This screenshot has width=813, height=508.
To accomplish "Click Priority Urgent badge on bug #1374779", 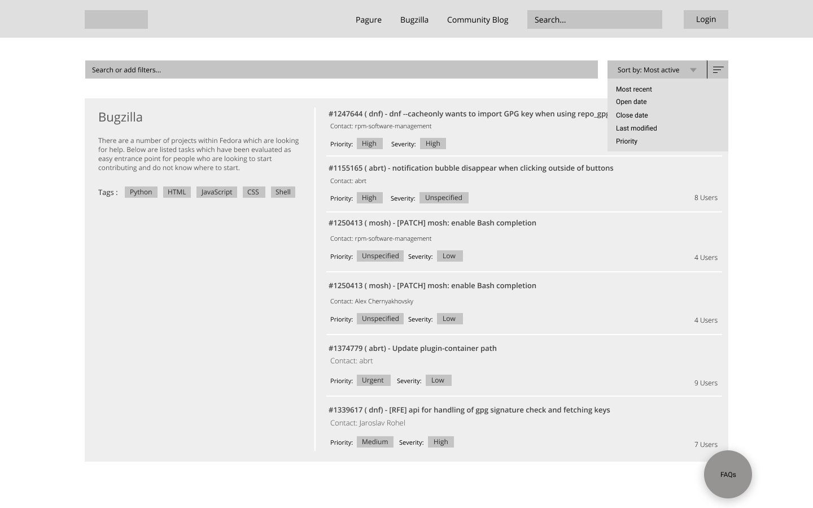I will pos(373,380).
